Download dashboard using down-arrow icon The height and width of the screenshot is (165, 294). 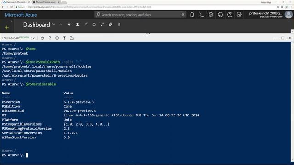(78, 24)
